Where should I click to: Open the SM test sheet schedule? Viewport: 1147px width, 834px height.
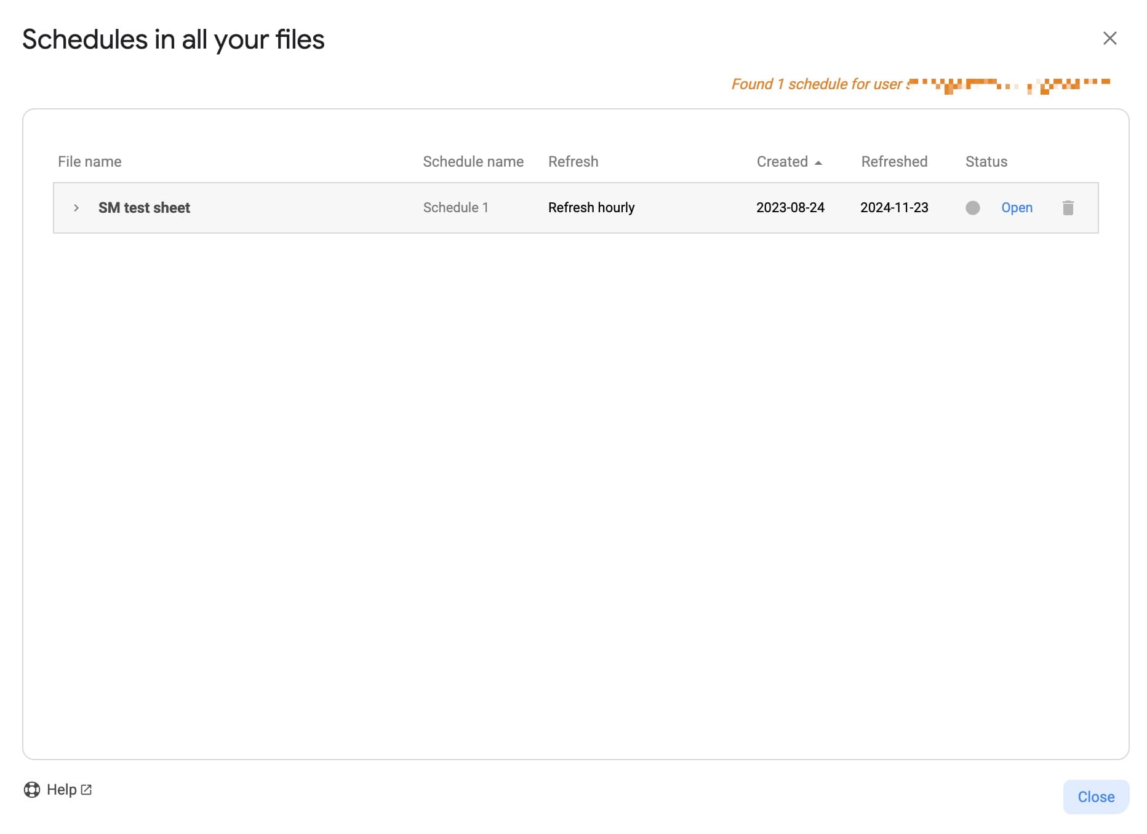tap(1017, 208)
